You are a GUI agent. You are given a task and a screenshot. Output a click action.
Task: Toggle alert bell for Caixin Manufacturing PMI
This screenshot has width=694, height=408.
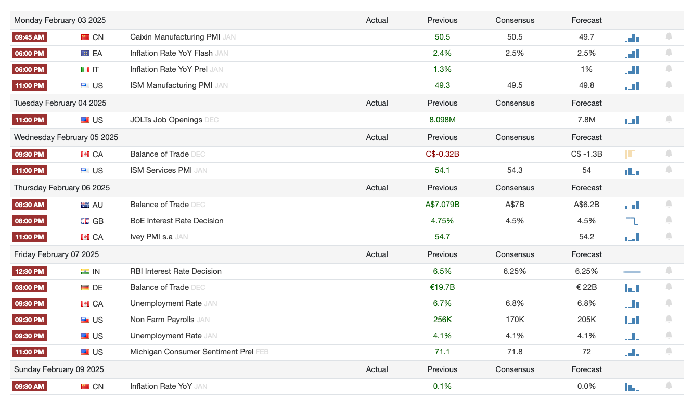click(x=669, y=36)
